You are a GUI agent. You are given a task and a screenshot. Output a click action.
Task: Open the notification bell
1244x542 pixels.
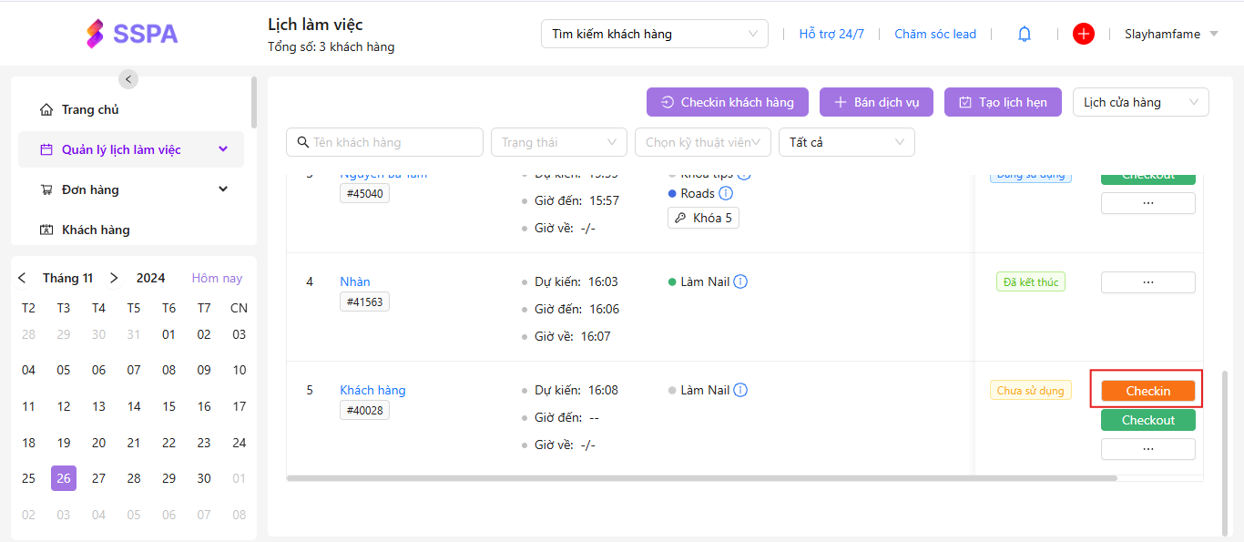tap(1025, 35)
